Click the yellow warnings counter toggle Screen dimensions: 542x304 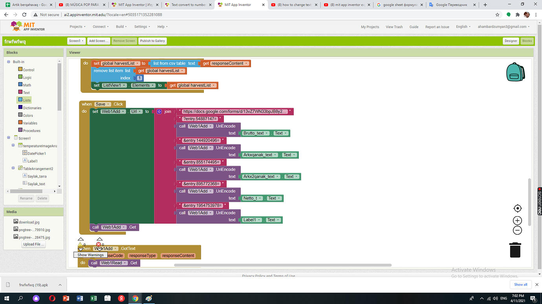tap(81, 244)
